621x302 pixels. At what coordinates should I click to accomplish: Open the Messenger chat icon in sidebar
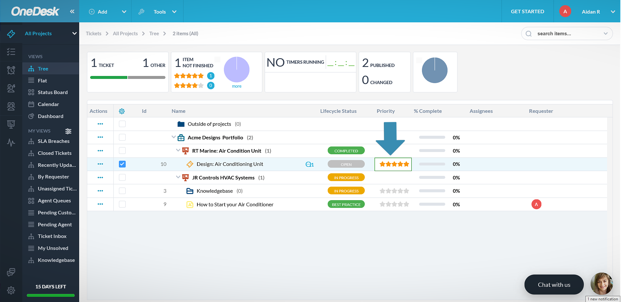click(x=11, y=272)
